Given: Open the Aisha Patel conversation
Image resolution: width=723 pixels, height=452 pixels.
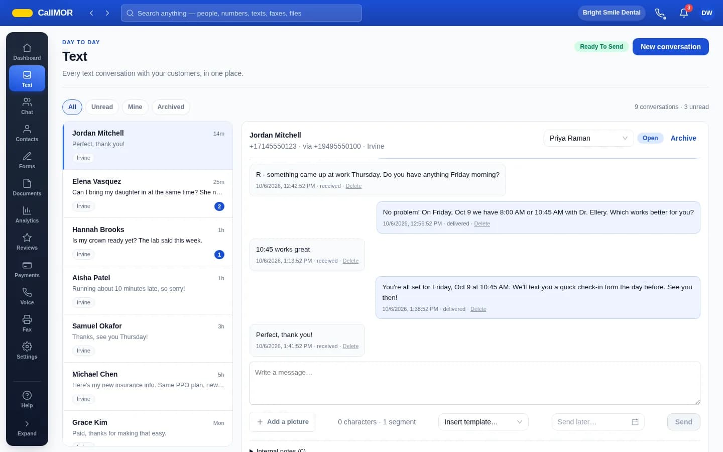Looking at the screenshot, I should coord(148,290).
